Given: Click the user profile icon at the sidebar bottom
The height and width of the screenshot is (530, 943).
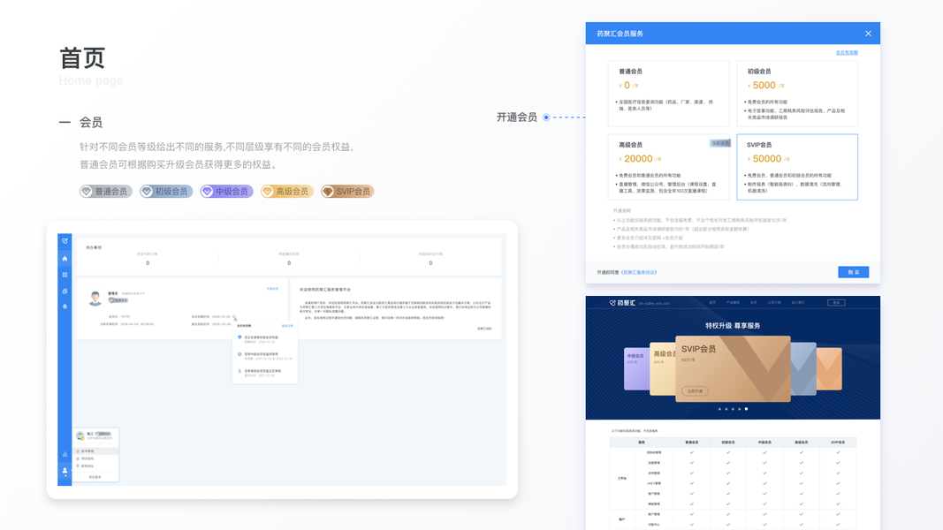Looking at the screenshot, I should [65, 471].
